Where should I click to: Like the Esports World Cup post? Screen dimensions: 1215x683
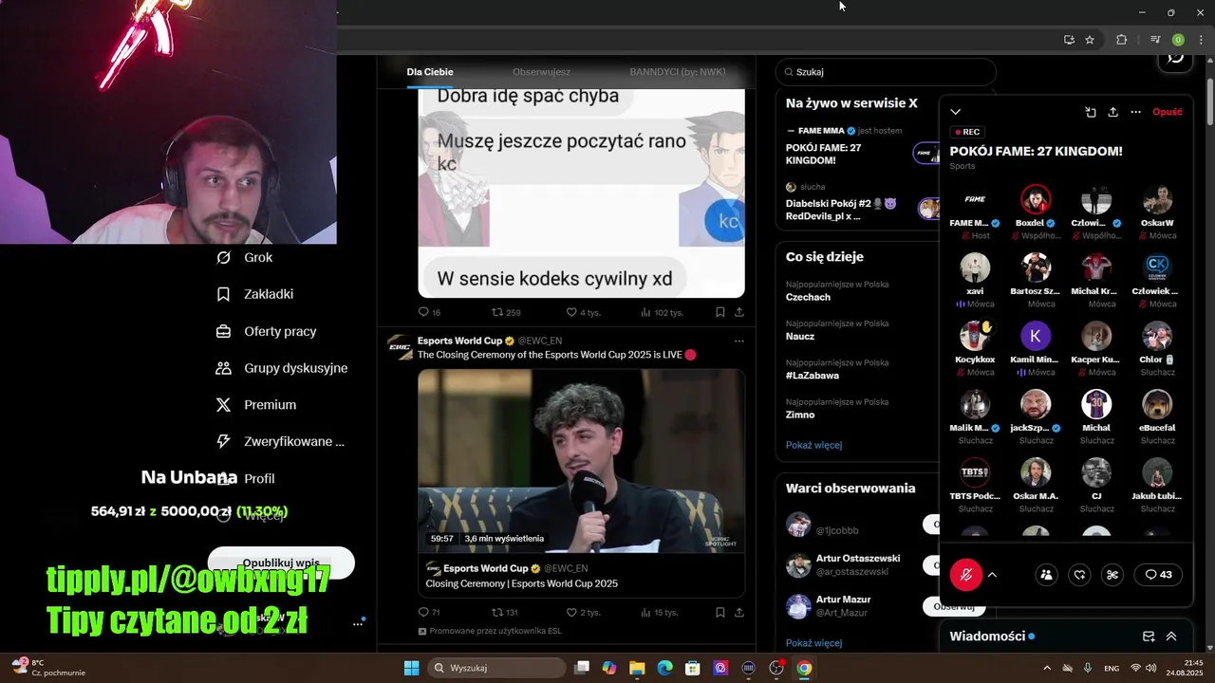click(584, 613)
